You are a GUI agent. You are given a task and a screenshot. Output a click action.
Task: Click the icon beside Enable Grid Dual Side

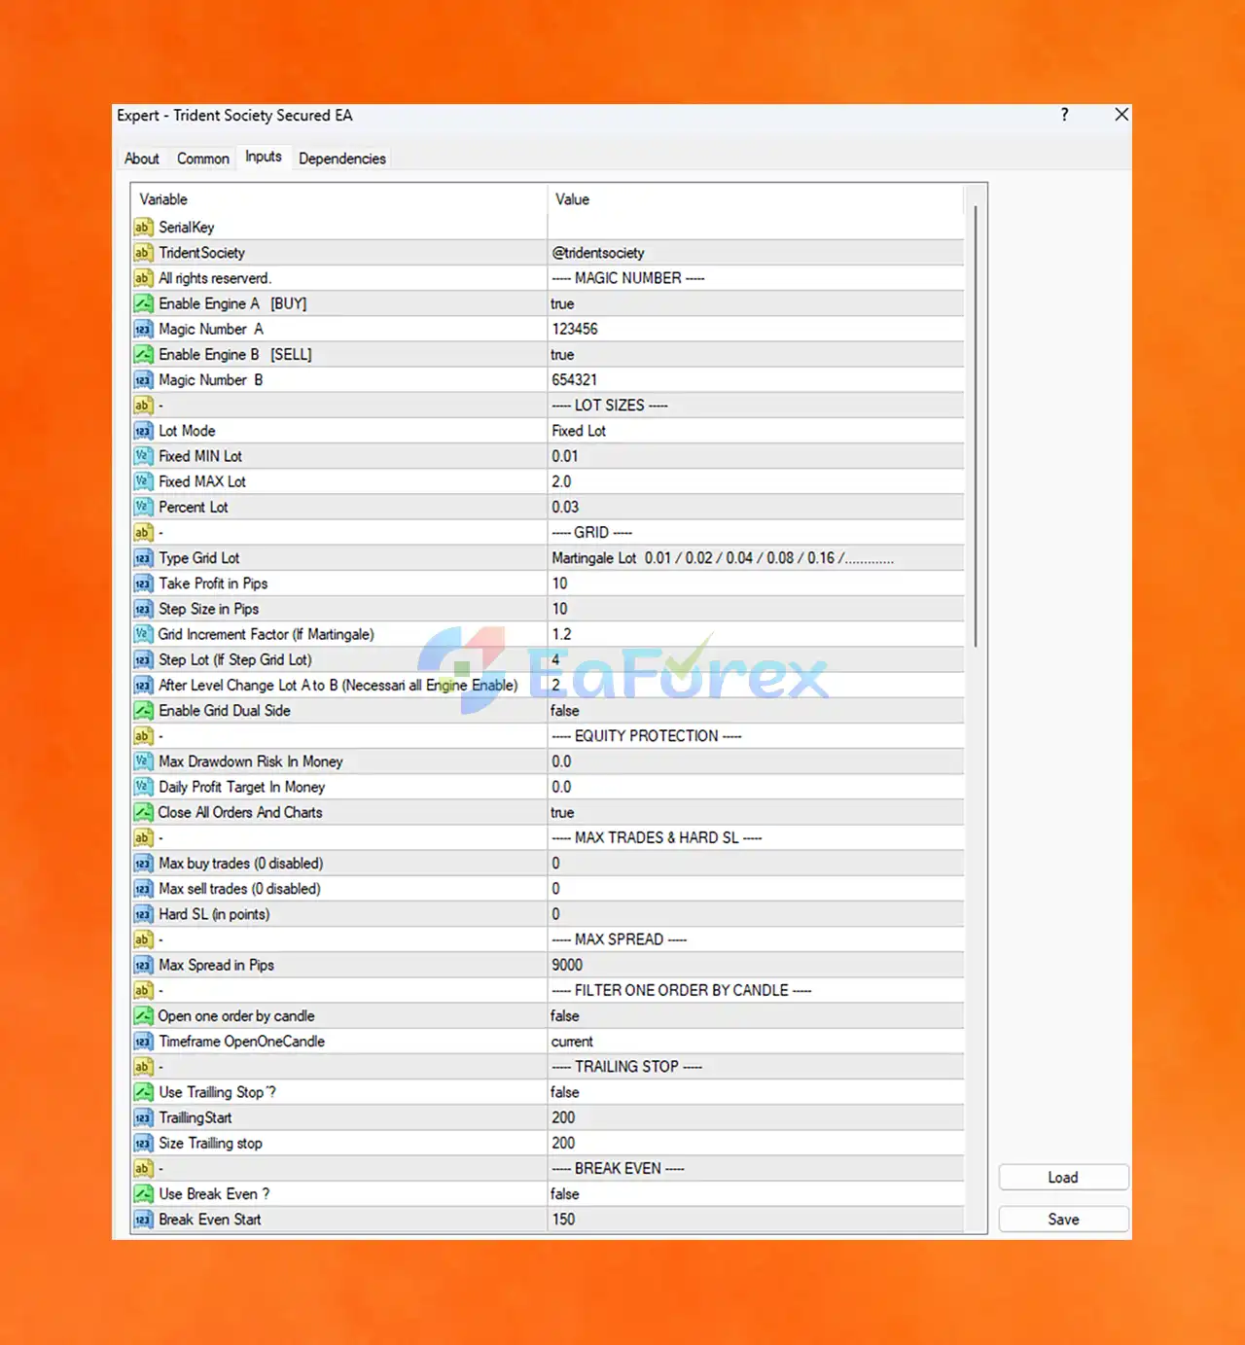pos(143,711)
